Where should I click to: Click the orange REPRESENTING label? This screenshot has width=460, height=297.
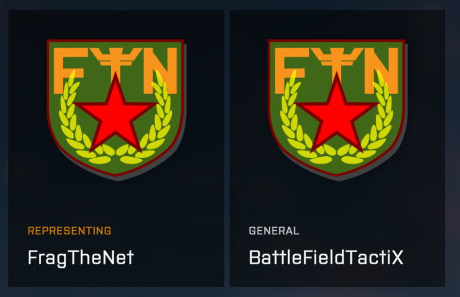pyautogui.click(x=70, y=231)
